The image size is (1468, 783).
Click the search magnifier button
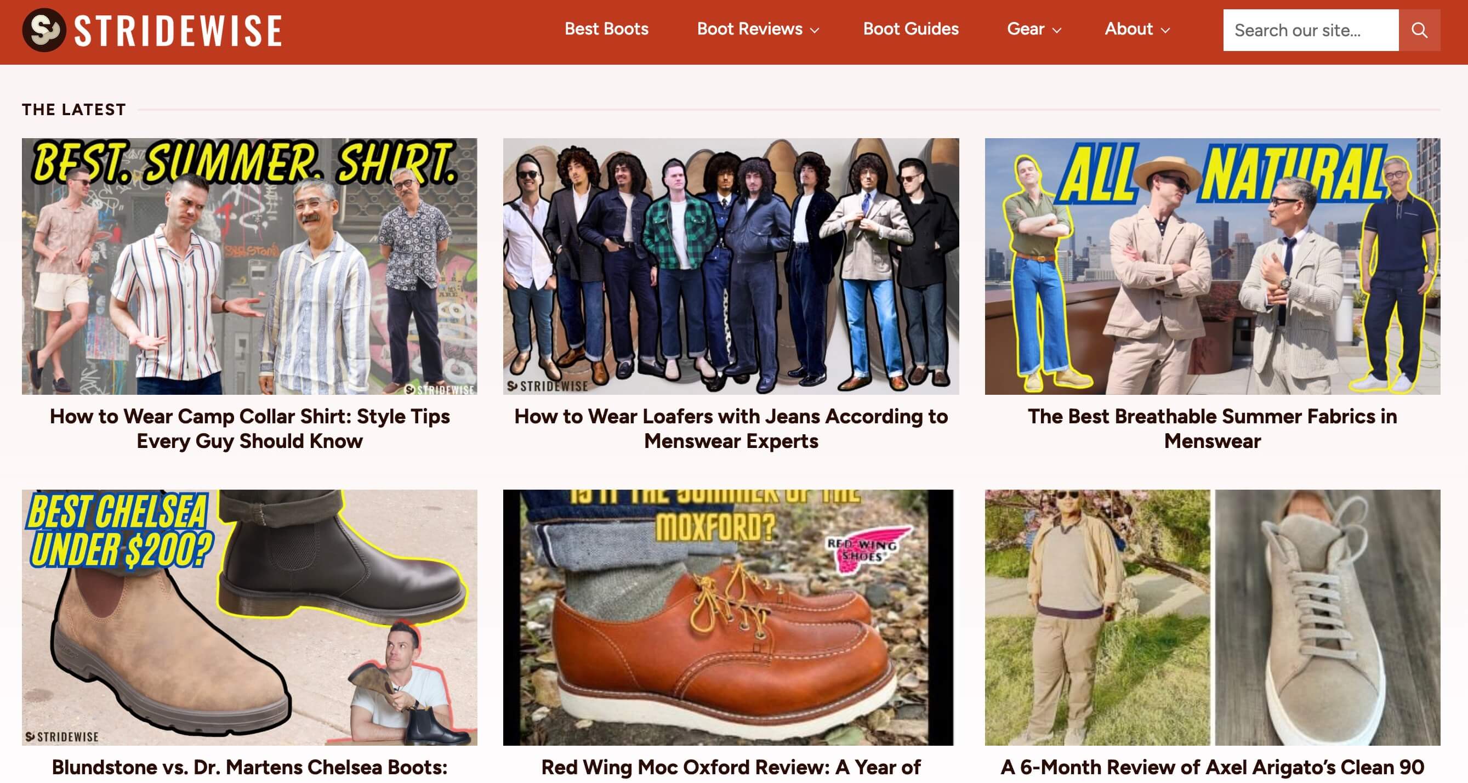point(1419,30)
